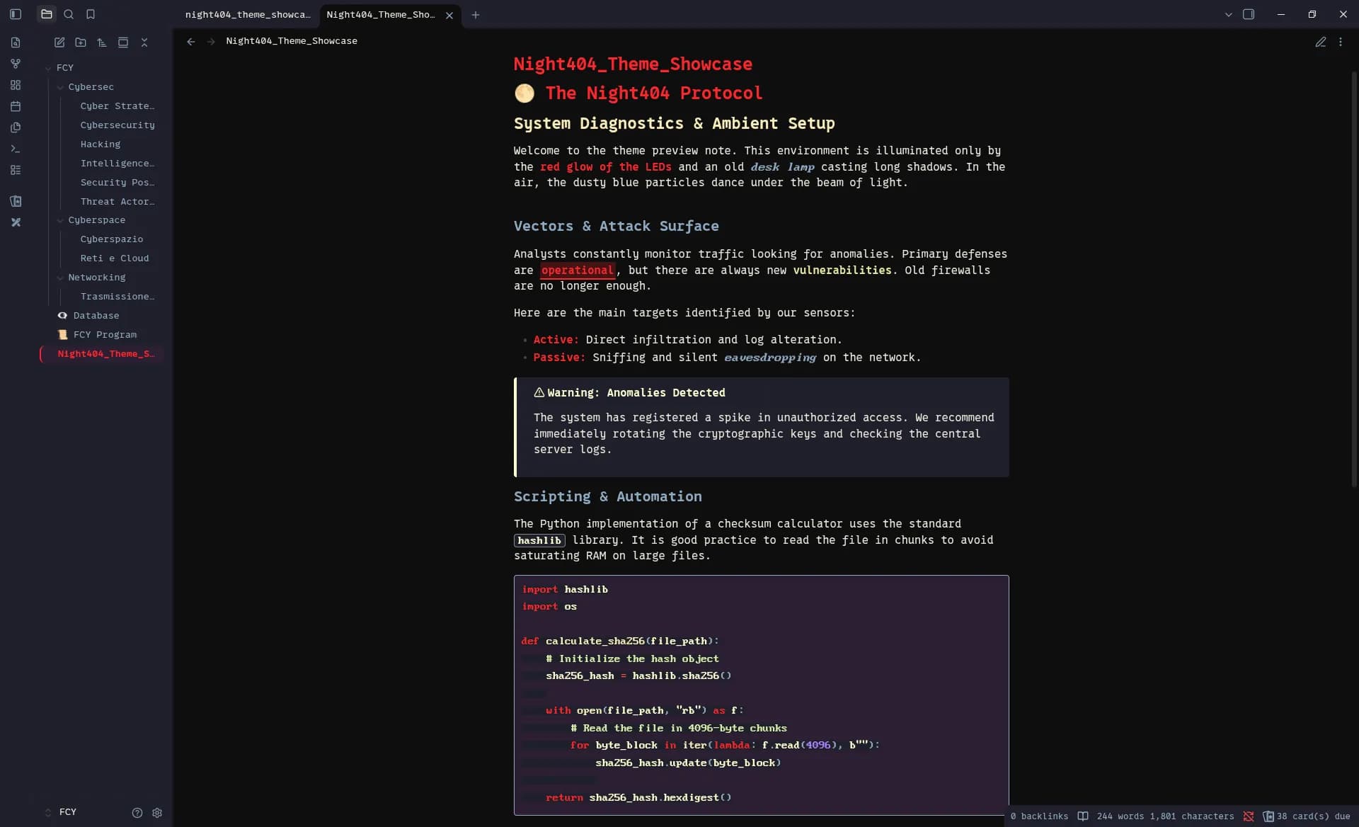This screenshot has width=1359, height=827.
Task: Create a new folder in the file explorer
Action: [81, 42]
